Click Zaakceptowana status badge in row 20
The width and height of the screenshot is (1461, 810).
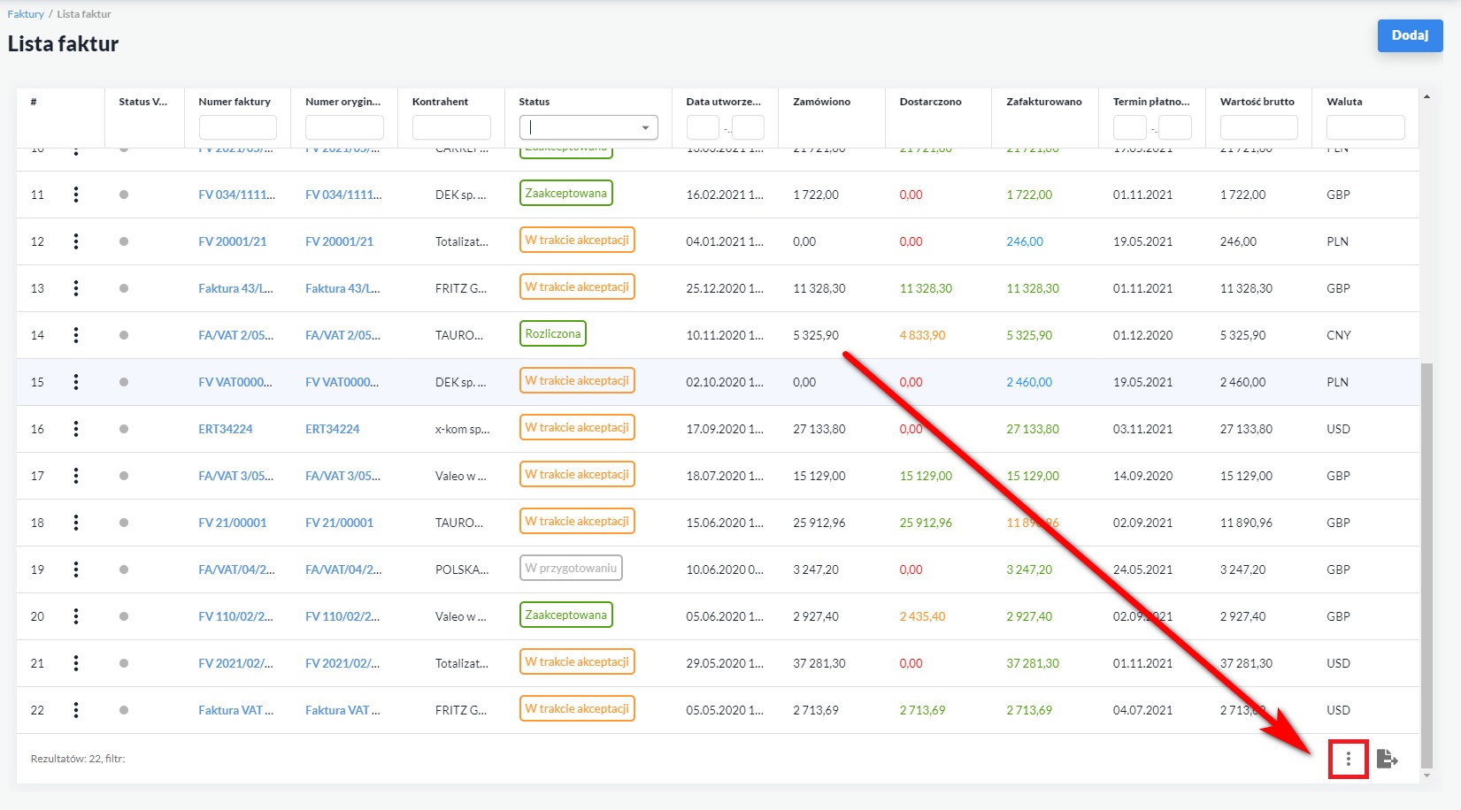pos(566,615)
